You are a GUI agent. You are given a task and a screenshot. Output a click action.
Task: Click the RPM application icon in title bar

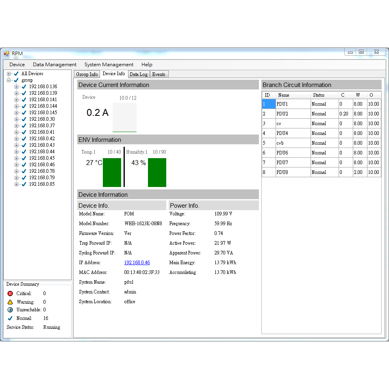[x=7, y=54]
